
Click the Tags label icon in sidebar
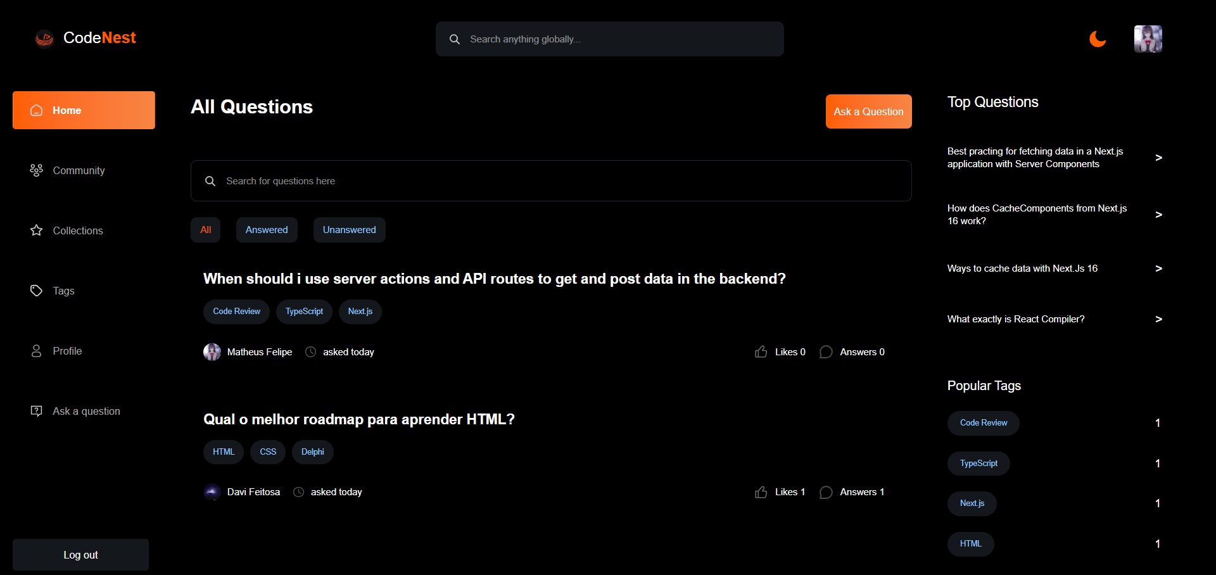[37, 291]
